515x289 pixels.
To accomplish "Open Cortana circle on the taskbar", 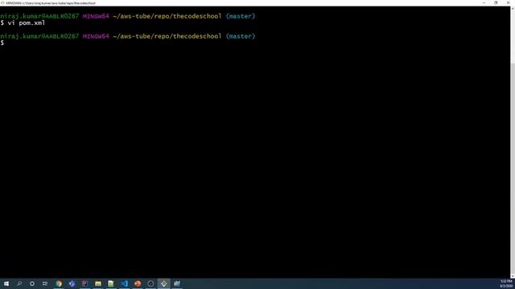I will click(32, 283).
